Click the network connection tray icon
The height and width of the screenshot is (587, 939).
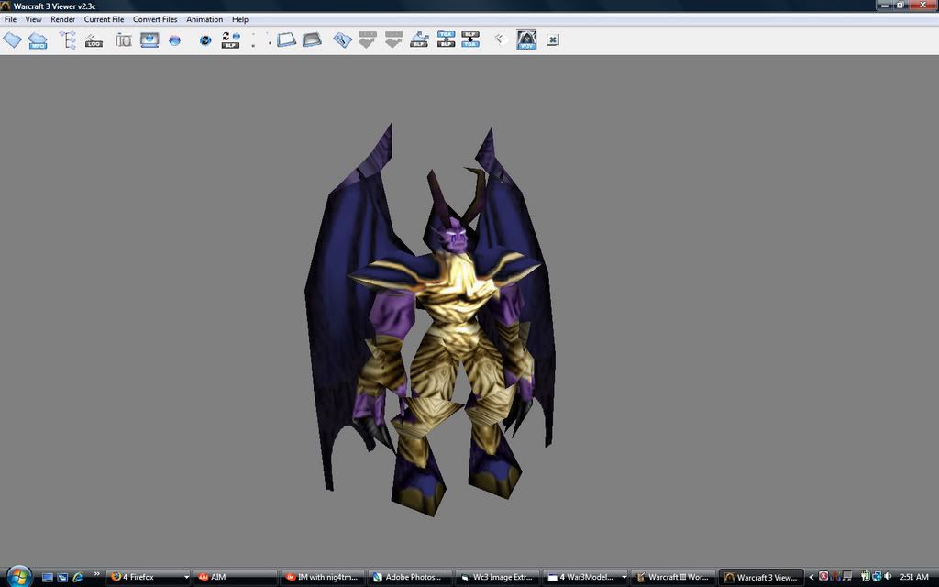tap(876, 576)
